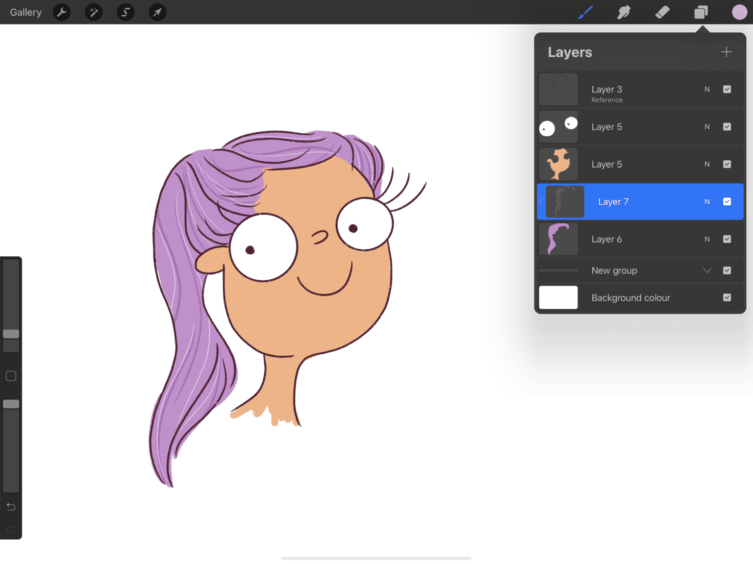This screenshot has width=753, height=564.
Task: Select the Transform arrow tool
Action: (x=157, y=12)
